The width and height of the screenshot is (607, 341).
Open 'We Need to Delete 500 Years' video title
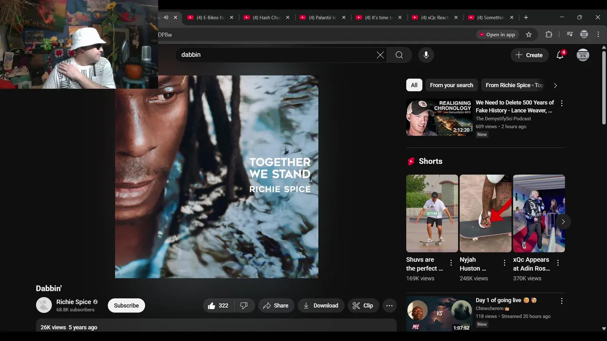point(515,107)
